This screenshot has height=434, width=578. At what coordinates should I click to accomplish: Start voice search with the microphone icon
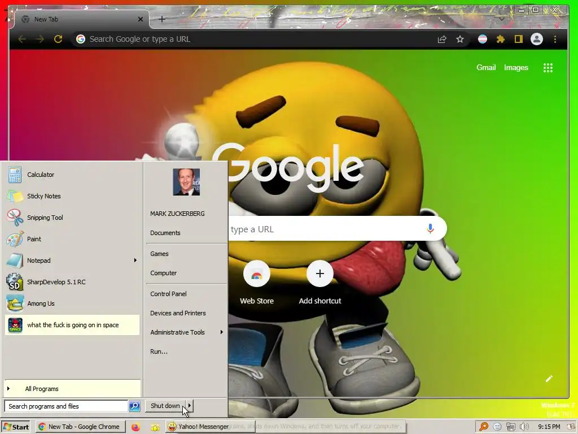tap(430, 229)
